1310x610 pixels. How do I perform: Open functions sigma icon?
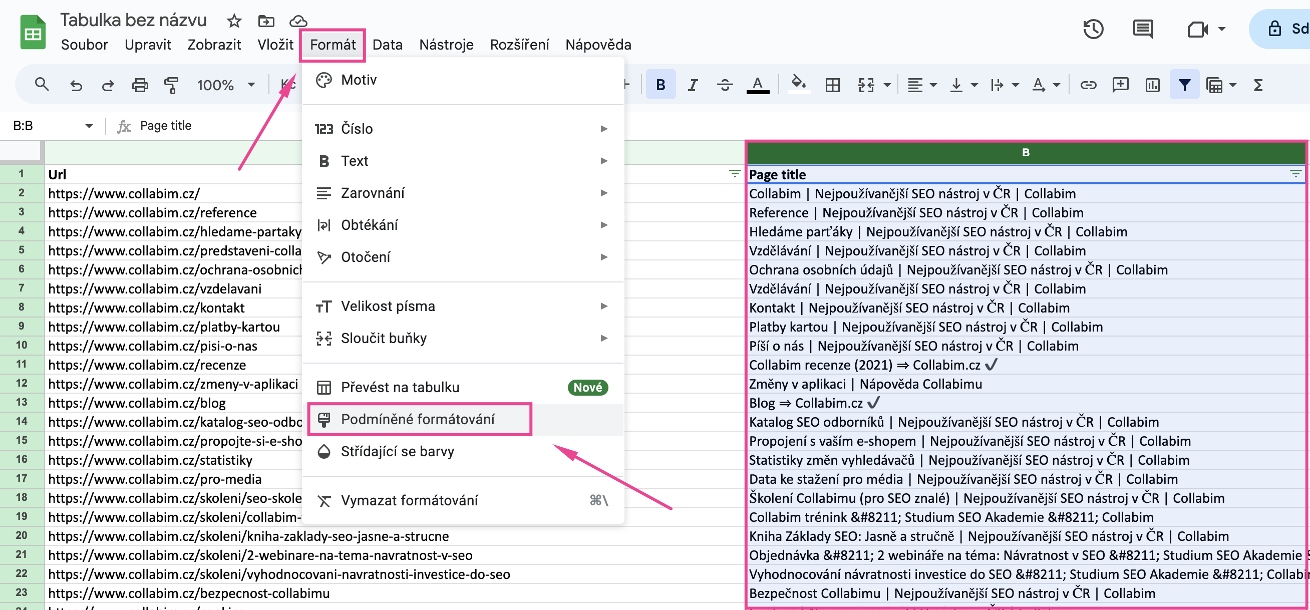pos(1258,85)
